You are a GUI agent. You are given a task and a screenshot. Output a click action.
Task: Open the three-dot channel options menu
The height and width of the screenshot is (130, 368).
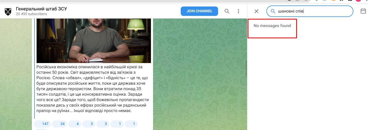click(238, 11)
